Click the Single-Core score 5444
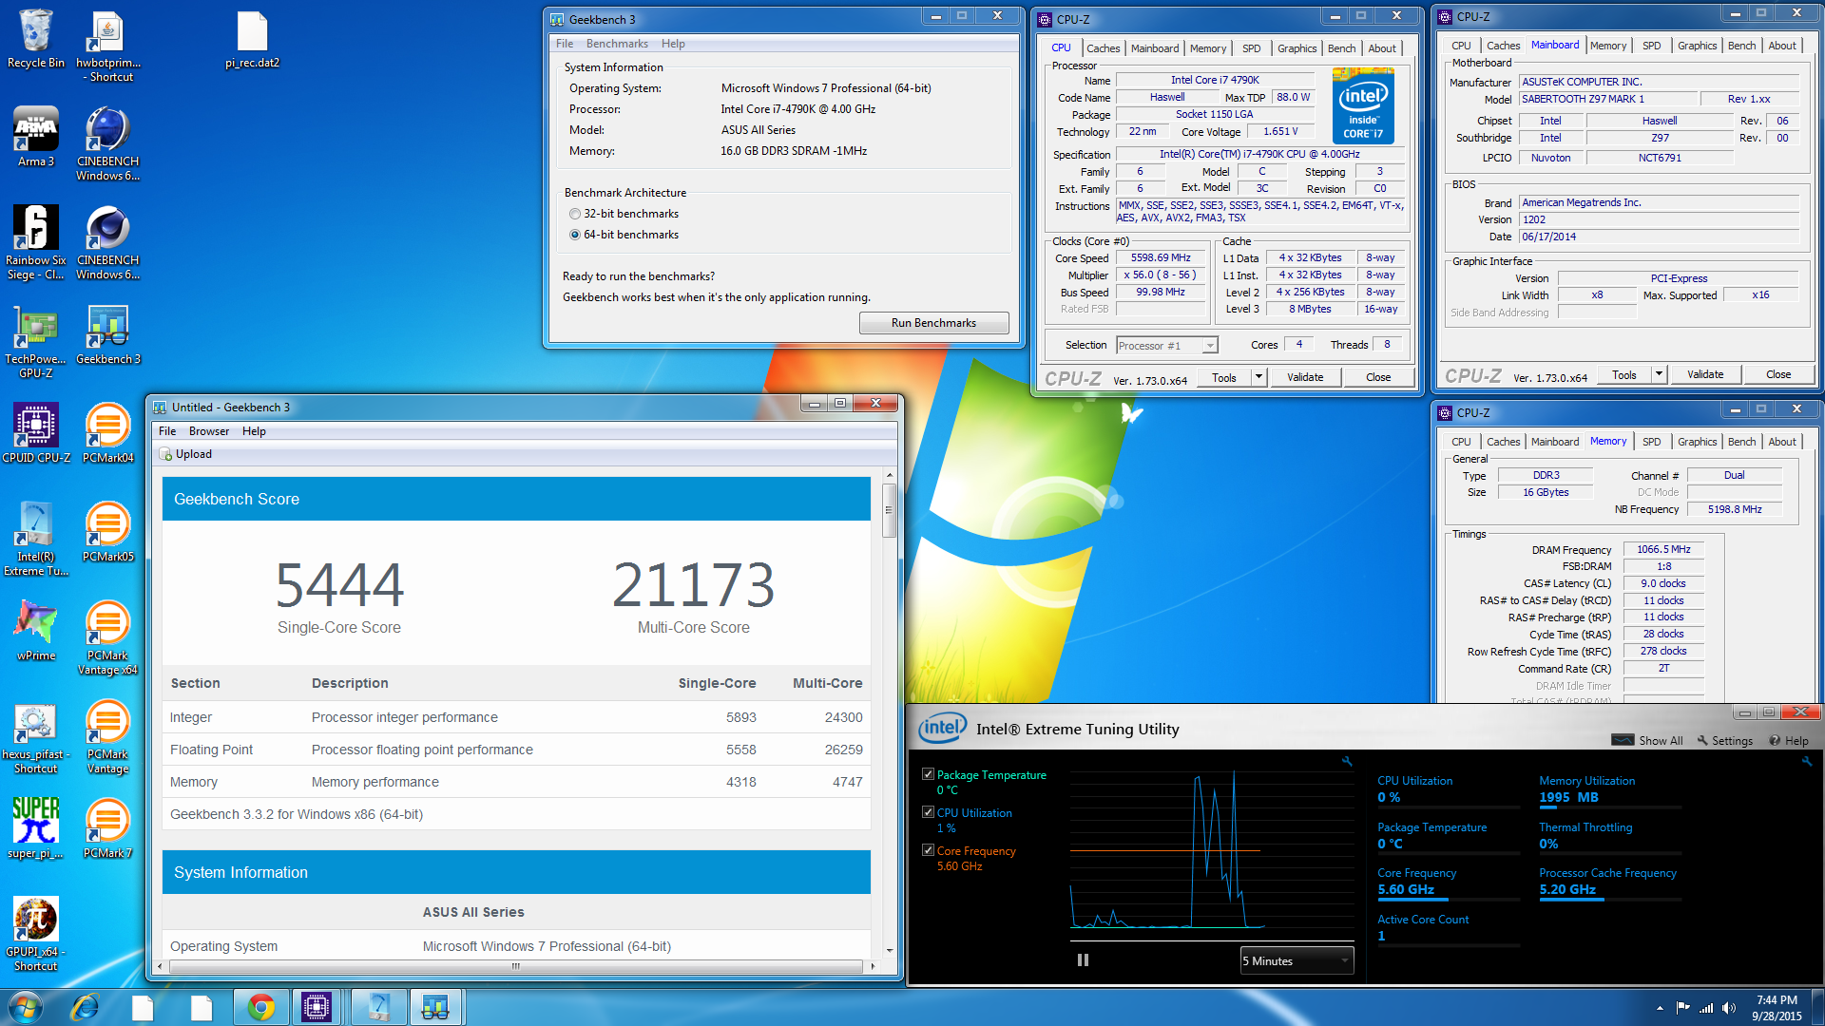This screenshot has height=1026, width=1825. click(339, 584)
